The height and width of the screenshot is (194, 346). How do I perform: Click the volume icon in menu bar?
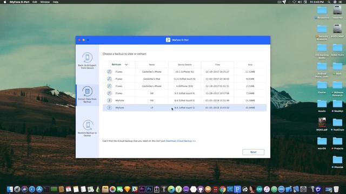(300, 2)
